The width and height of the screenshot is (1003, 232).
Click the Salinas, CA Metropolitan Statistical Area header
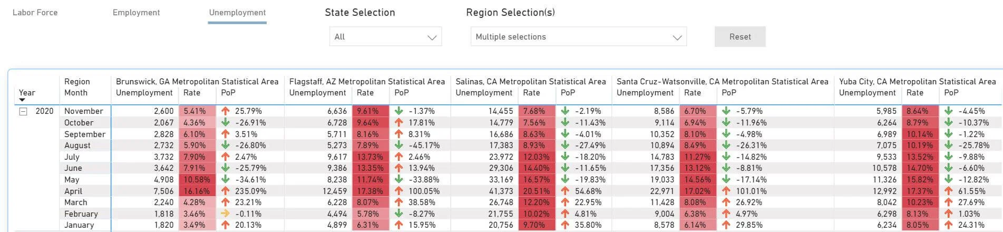click(x=531, y=82)
